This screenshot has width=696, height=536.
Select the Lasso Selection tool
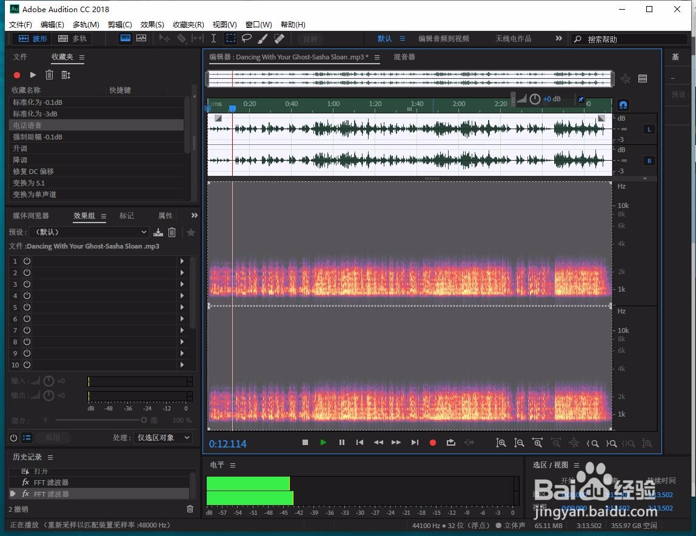(x=246, y=39)
